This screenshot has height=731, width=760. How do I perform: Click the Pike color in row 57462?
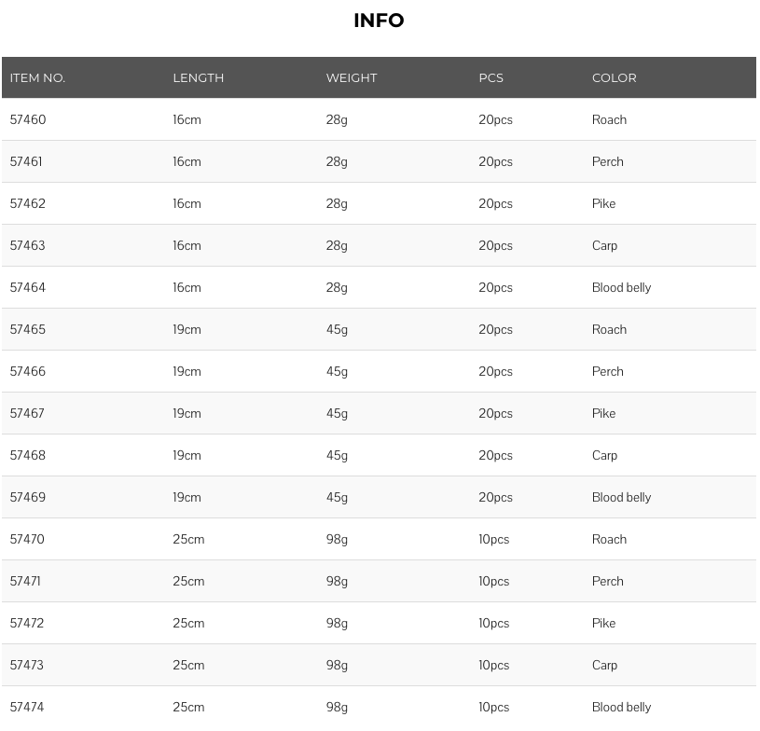[x=603, y=203]
